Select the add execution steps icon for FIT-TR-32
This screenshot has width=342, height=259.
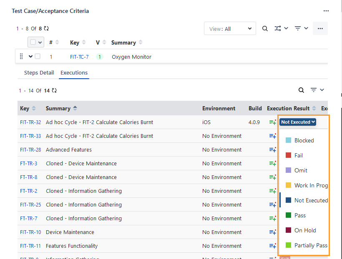[x=273, y=122]
